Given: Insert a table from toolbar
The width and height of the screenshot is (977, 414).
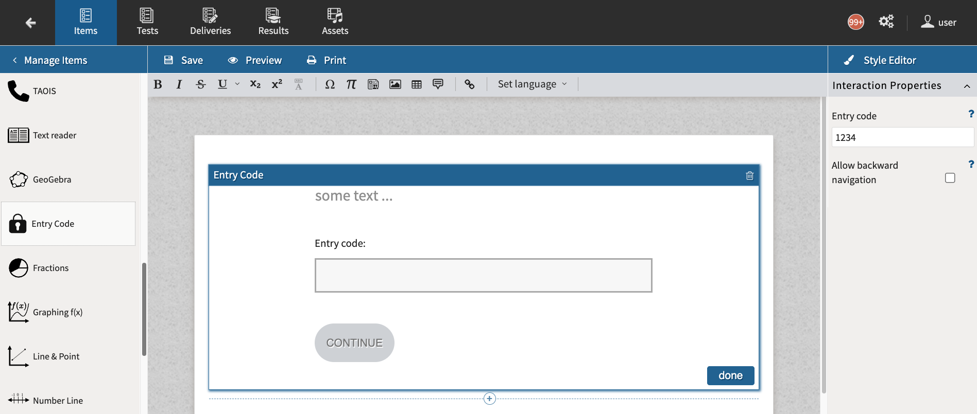Looking at the screenshot, I should 417,84.
